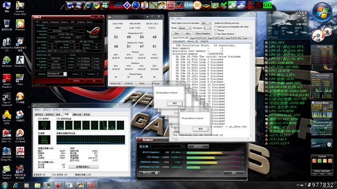Screen dimensions: 337x189
Task: Open the CPU-Z Processor #1 selection dropdown
Action: coord(57,74)
